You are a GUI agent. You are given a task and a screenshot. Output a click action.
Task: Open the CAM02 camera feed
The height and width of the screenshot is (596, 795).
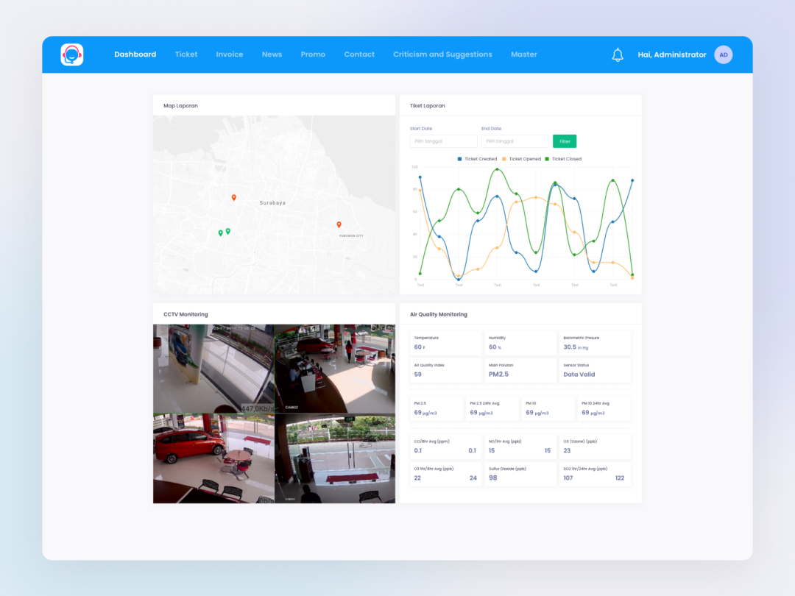click(334, 368)
